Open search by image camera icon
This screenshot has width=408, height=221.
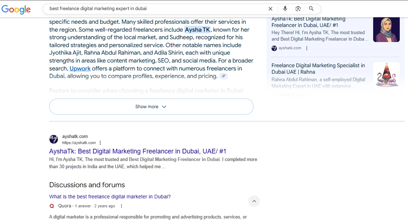[298, 9]
